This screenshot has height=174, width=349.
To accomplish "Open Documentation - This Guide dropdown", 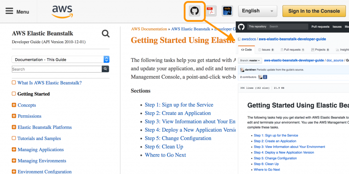I will (x=61, y=59).
